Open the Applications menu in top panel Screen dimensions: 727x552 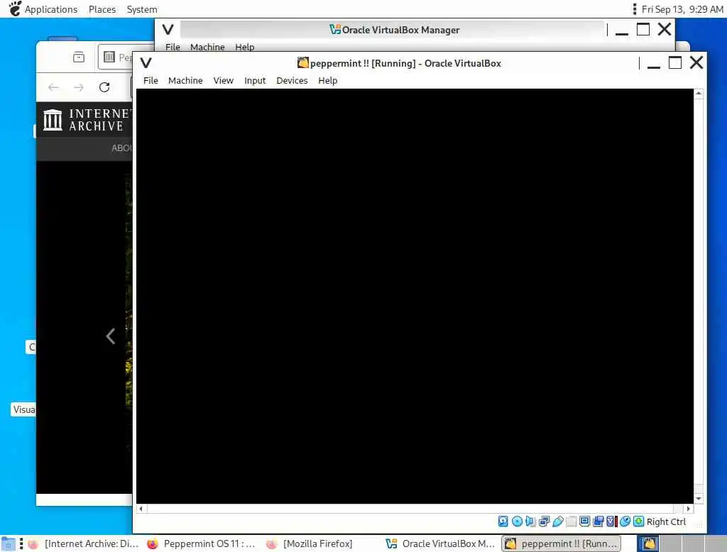pyautogui.click(x=51, y=9)
